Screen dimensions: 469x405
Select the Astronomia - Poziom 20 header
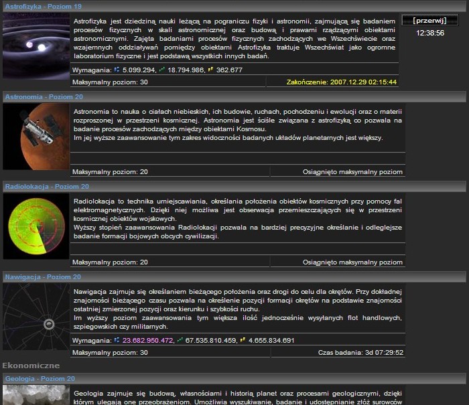[43, 96]
